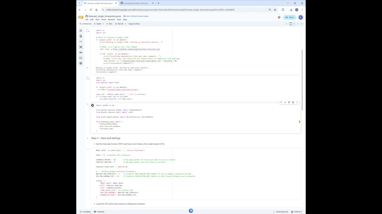The width and height of the screenshot is (382, 214).
Task: Click the Executing status indicator
Action: point(281,212)
